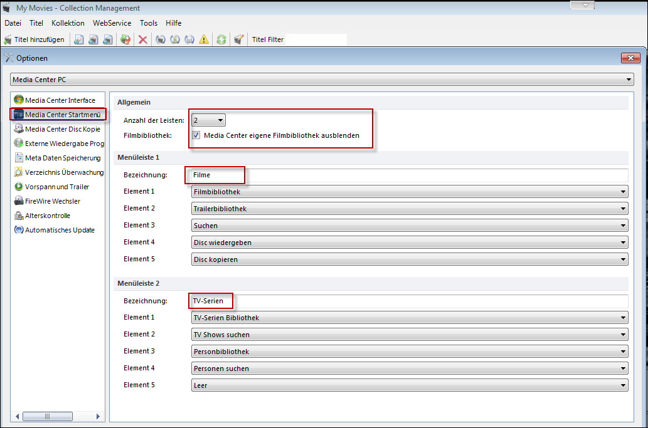Click the third clapperboard-with-globe toolbar icon

pos(108,39)
